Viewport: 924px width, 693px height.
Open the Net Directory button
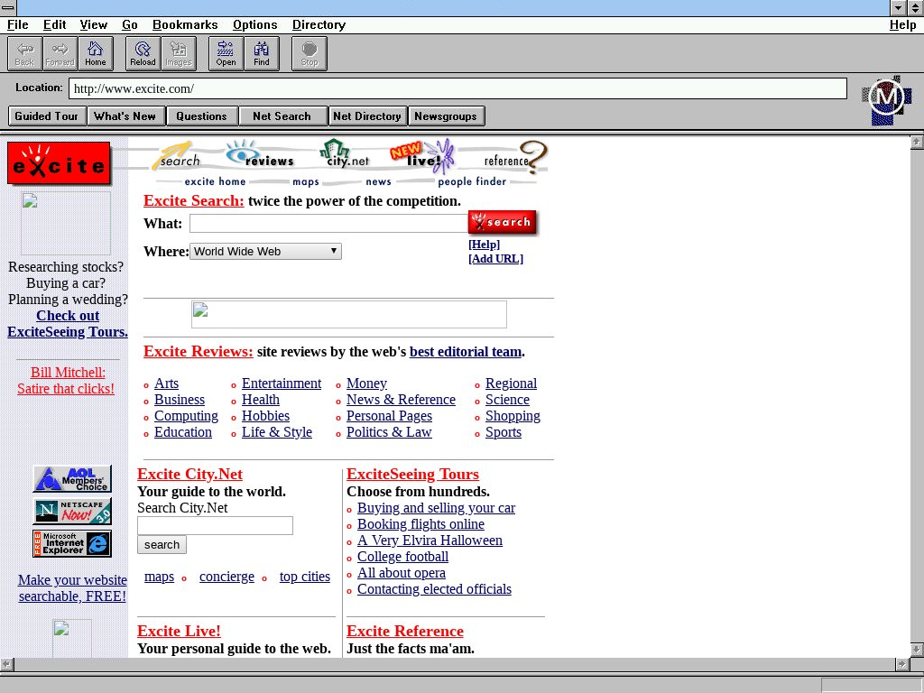point(366,116)
